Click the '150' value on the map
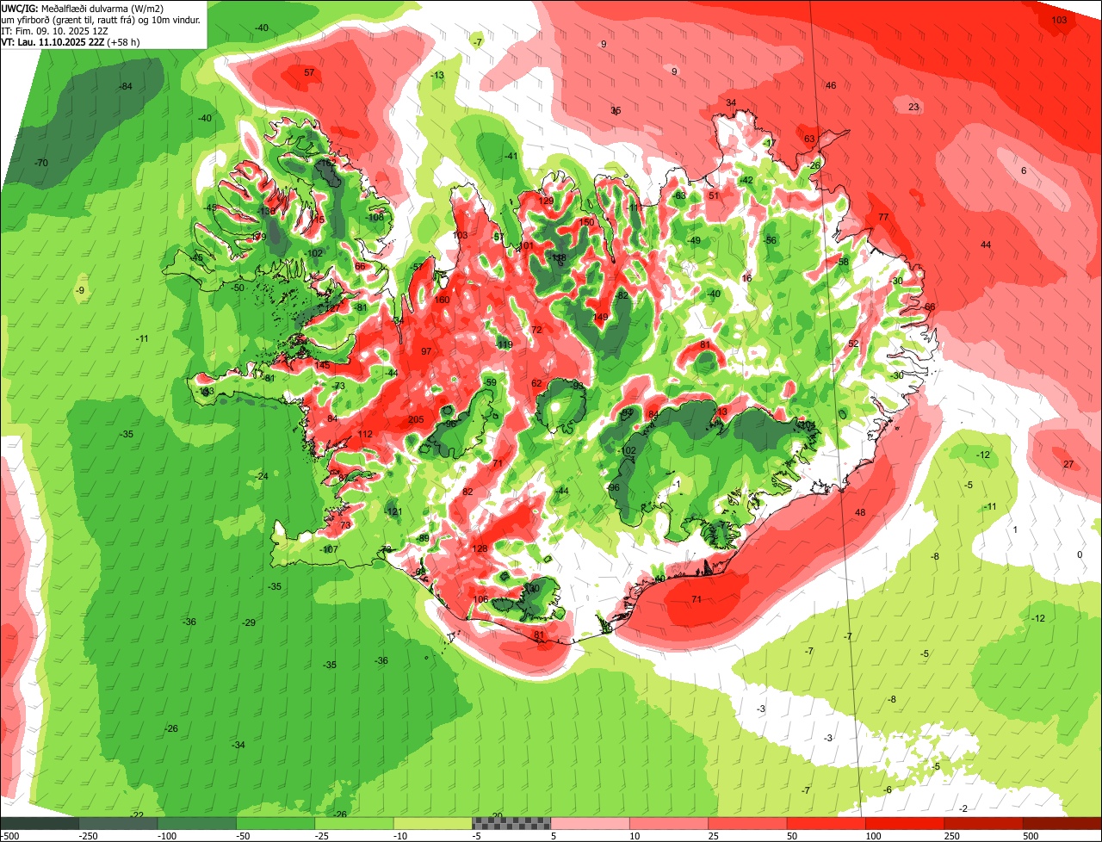 tap(586, 223)
